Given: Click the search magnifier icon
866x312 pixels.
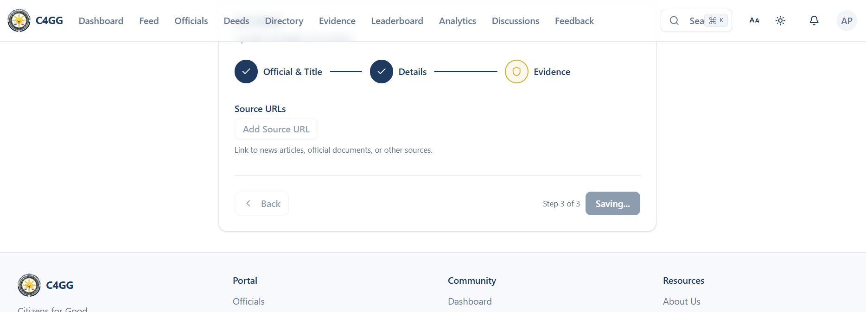Looking at the screenshot, I should [x=674, y=20].
